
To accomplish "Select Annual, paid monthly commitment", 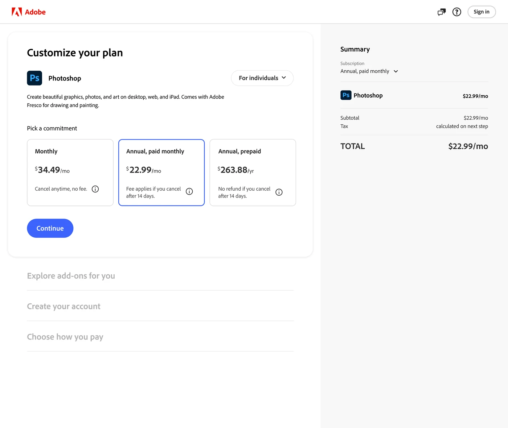I will 161,173.
